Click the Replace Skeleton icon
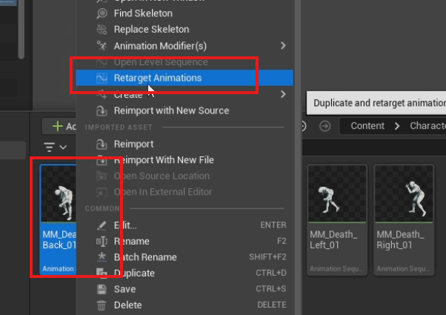The image size is (446, 315). 101,30
